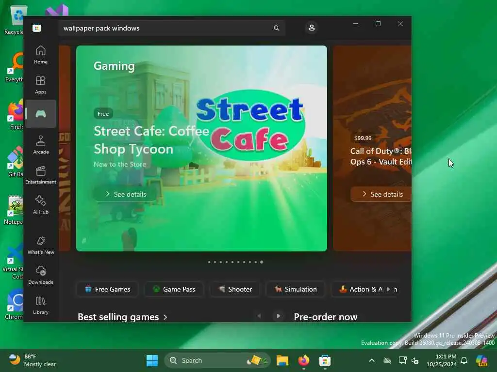Click the Call of Duty banner card

click(x=372, y=148)
